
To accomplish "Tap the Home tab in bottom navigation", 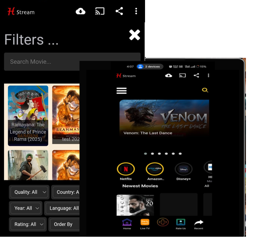I will point(127,224).
